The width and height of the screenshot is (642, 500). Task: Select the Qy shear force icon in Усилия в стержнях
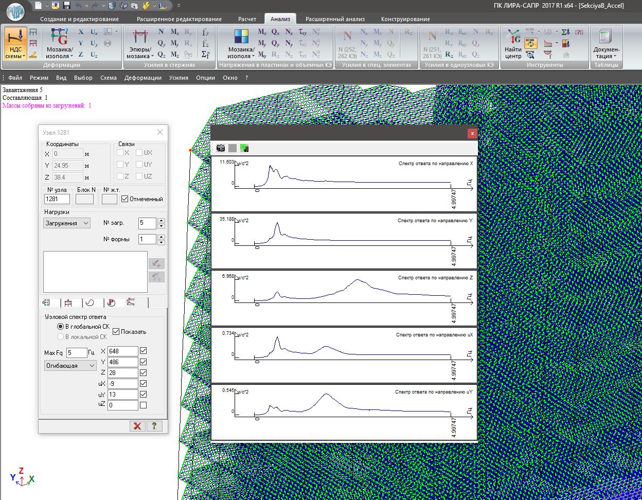tap(162, 43)
